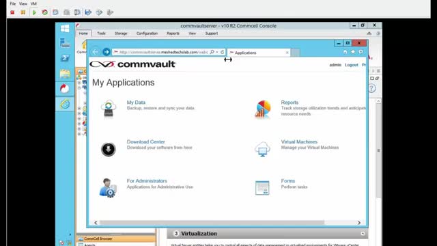Click the address bar search magnifier icon

[x=212, y=52]
